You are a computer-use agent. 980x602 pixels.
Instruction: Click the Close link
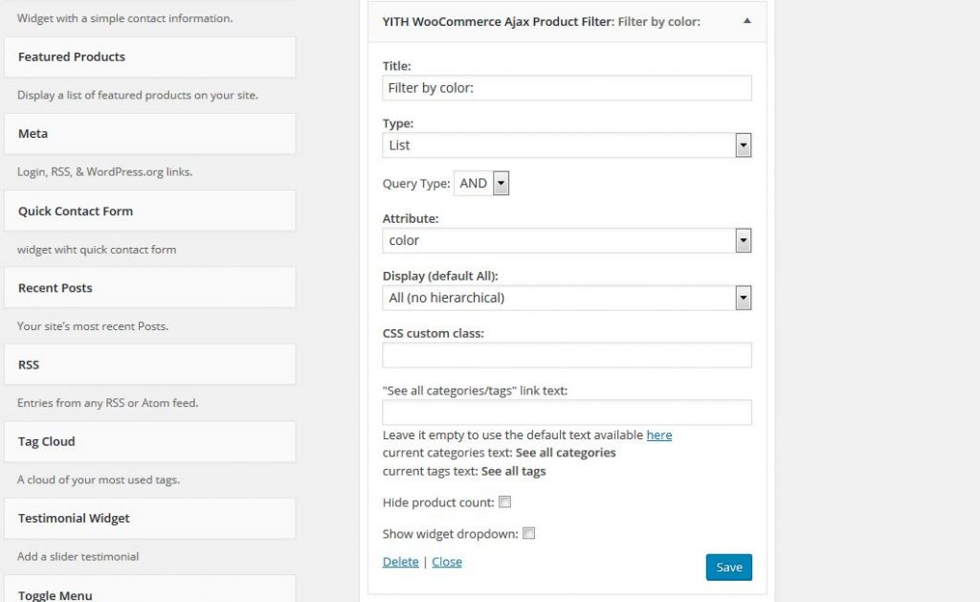coord(447,562)
